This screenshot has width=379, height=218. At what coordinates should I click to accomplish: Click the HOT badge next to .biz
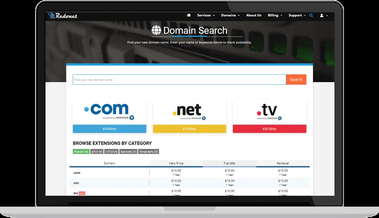(82, 193)
